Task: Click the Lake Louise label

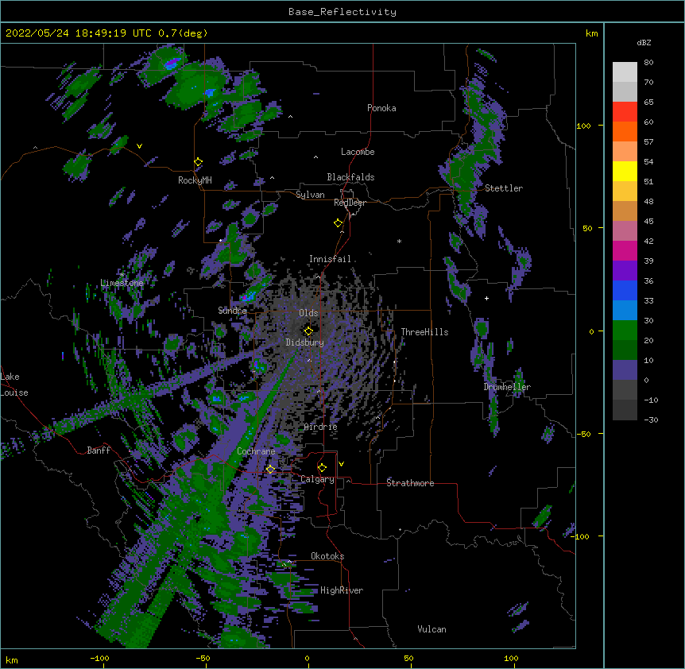Action: pyautogui.click(x=14, y=385)
